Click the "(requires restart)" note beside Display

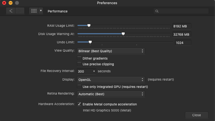161,79
